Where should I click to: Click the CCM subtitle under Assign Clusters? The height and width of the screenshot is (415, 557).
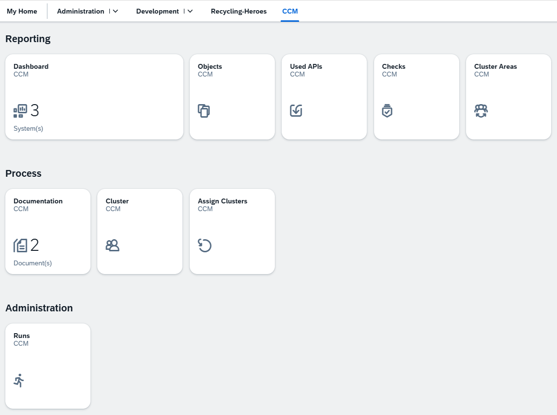(x=205, y=209)
